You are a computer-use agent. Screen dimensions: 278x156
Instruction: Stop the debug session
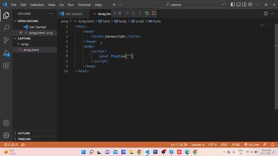coord(154,13)
